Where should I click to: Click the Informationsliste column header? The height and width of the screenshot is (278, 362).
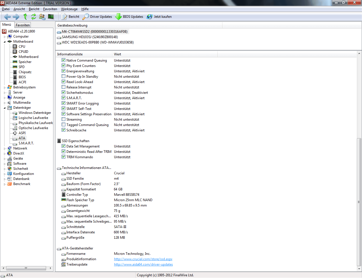84,54
